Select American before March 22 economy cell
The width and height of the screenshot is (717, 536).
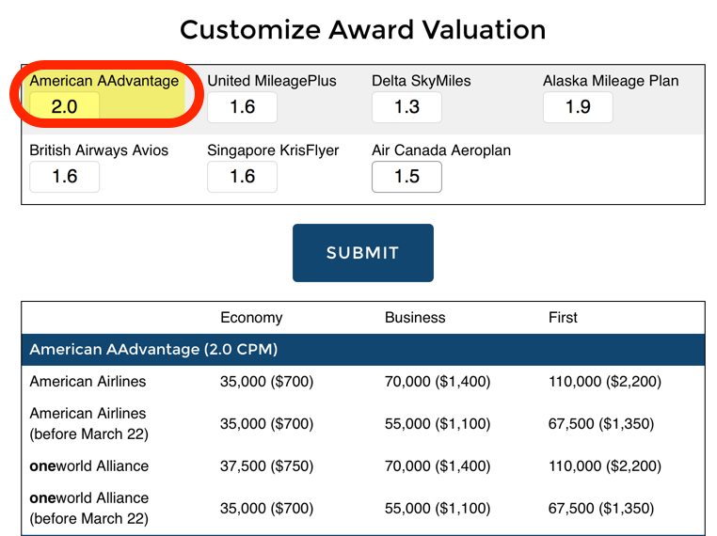266,424
